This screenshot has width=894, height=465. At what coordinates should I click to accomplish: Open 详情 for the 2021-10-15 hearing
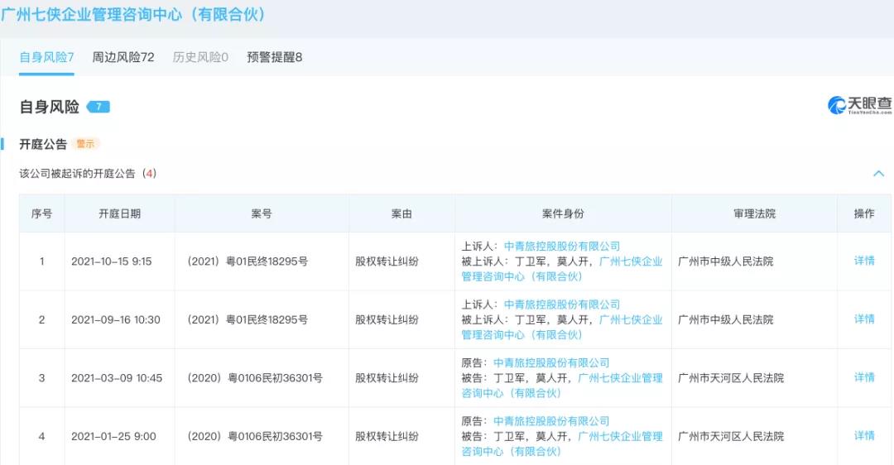[x=864, y=261]
